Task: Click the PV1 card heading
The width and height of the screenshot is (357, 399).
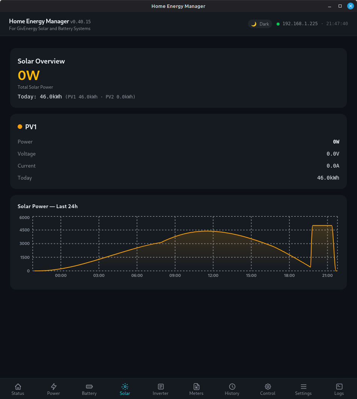Action: [x=31, y=127]
